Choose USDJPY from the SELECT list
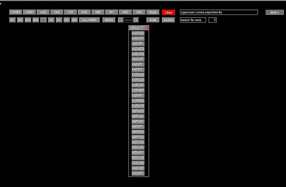This screenshot has width=286, height=187. [138, 173]
